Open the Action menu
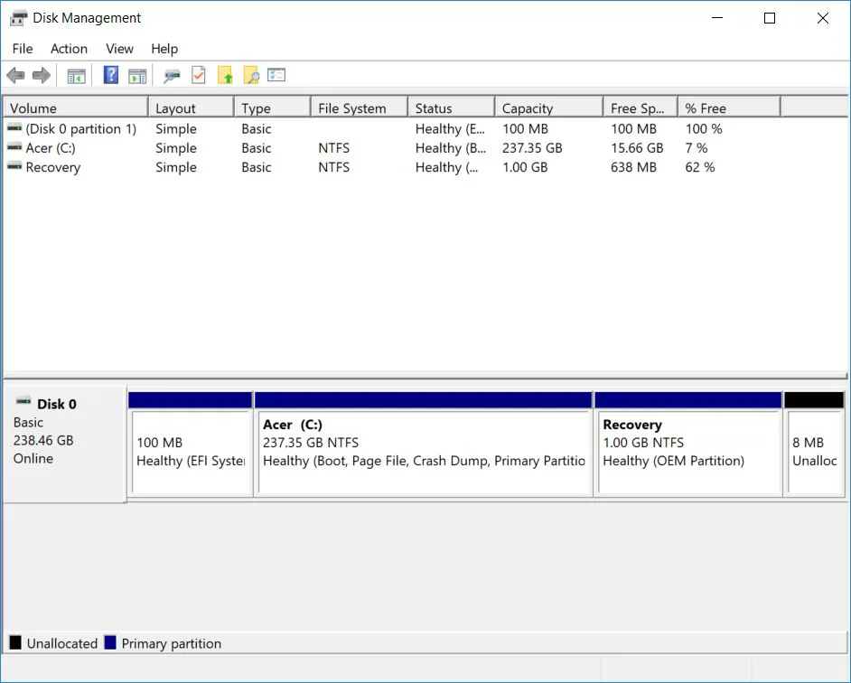 [x=69, y=49]
